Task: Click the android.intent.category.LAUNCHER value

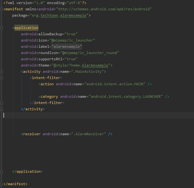Action: 126,96
